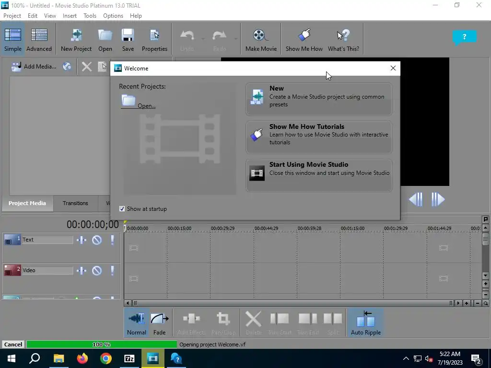Click the Add Effect icon
The image size is (491, 368).
click(191, 322)
